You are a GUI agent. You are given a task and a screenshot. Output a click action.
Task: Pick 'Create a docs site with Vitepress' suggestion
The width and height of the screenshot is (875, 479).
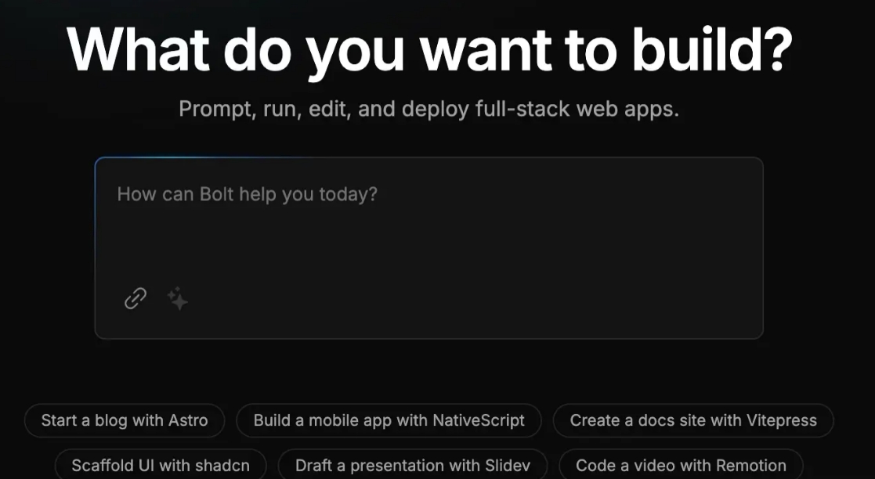tap(692, 420)
